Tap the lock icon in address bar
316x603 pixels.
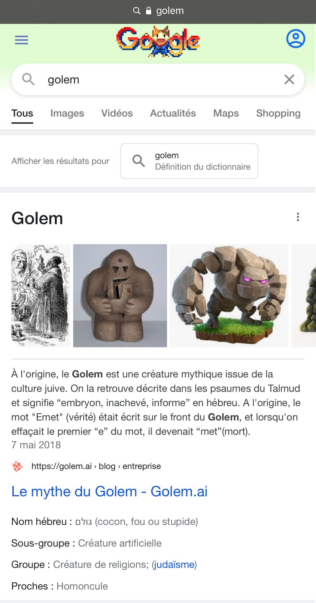click(x=149, y=11)
